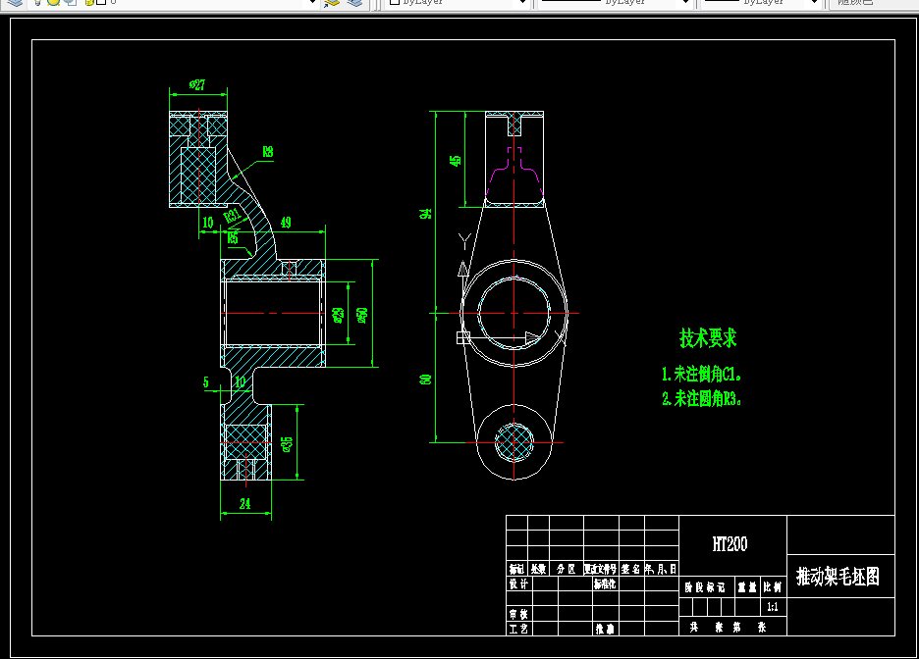Select the R8 radius label
Image resolution: width=919 pixels, height=659 pixels.
click(267, 152)
